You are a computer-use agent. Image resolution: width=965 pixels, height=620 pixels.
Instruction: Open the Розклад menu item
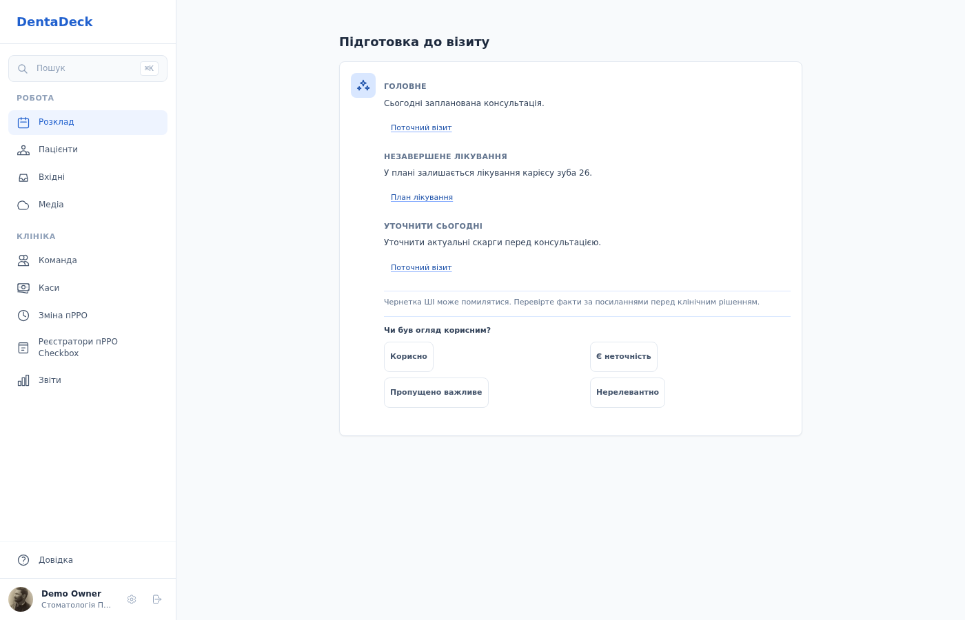pos(88,123)
